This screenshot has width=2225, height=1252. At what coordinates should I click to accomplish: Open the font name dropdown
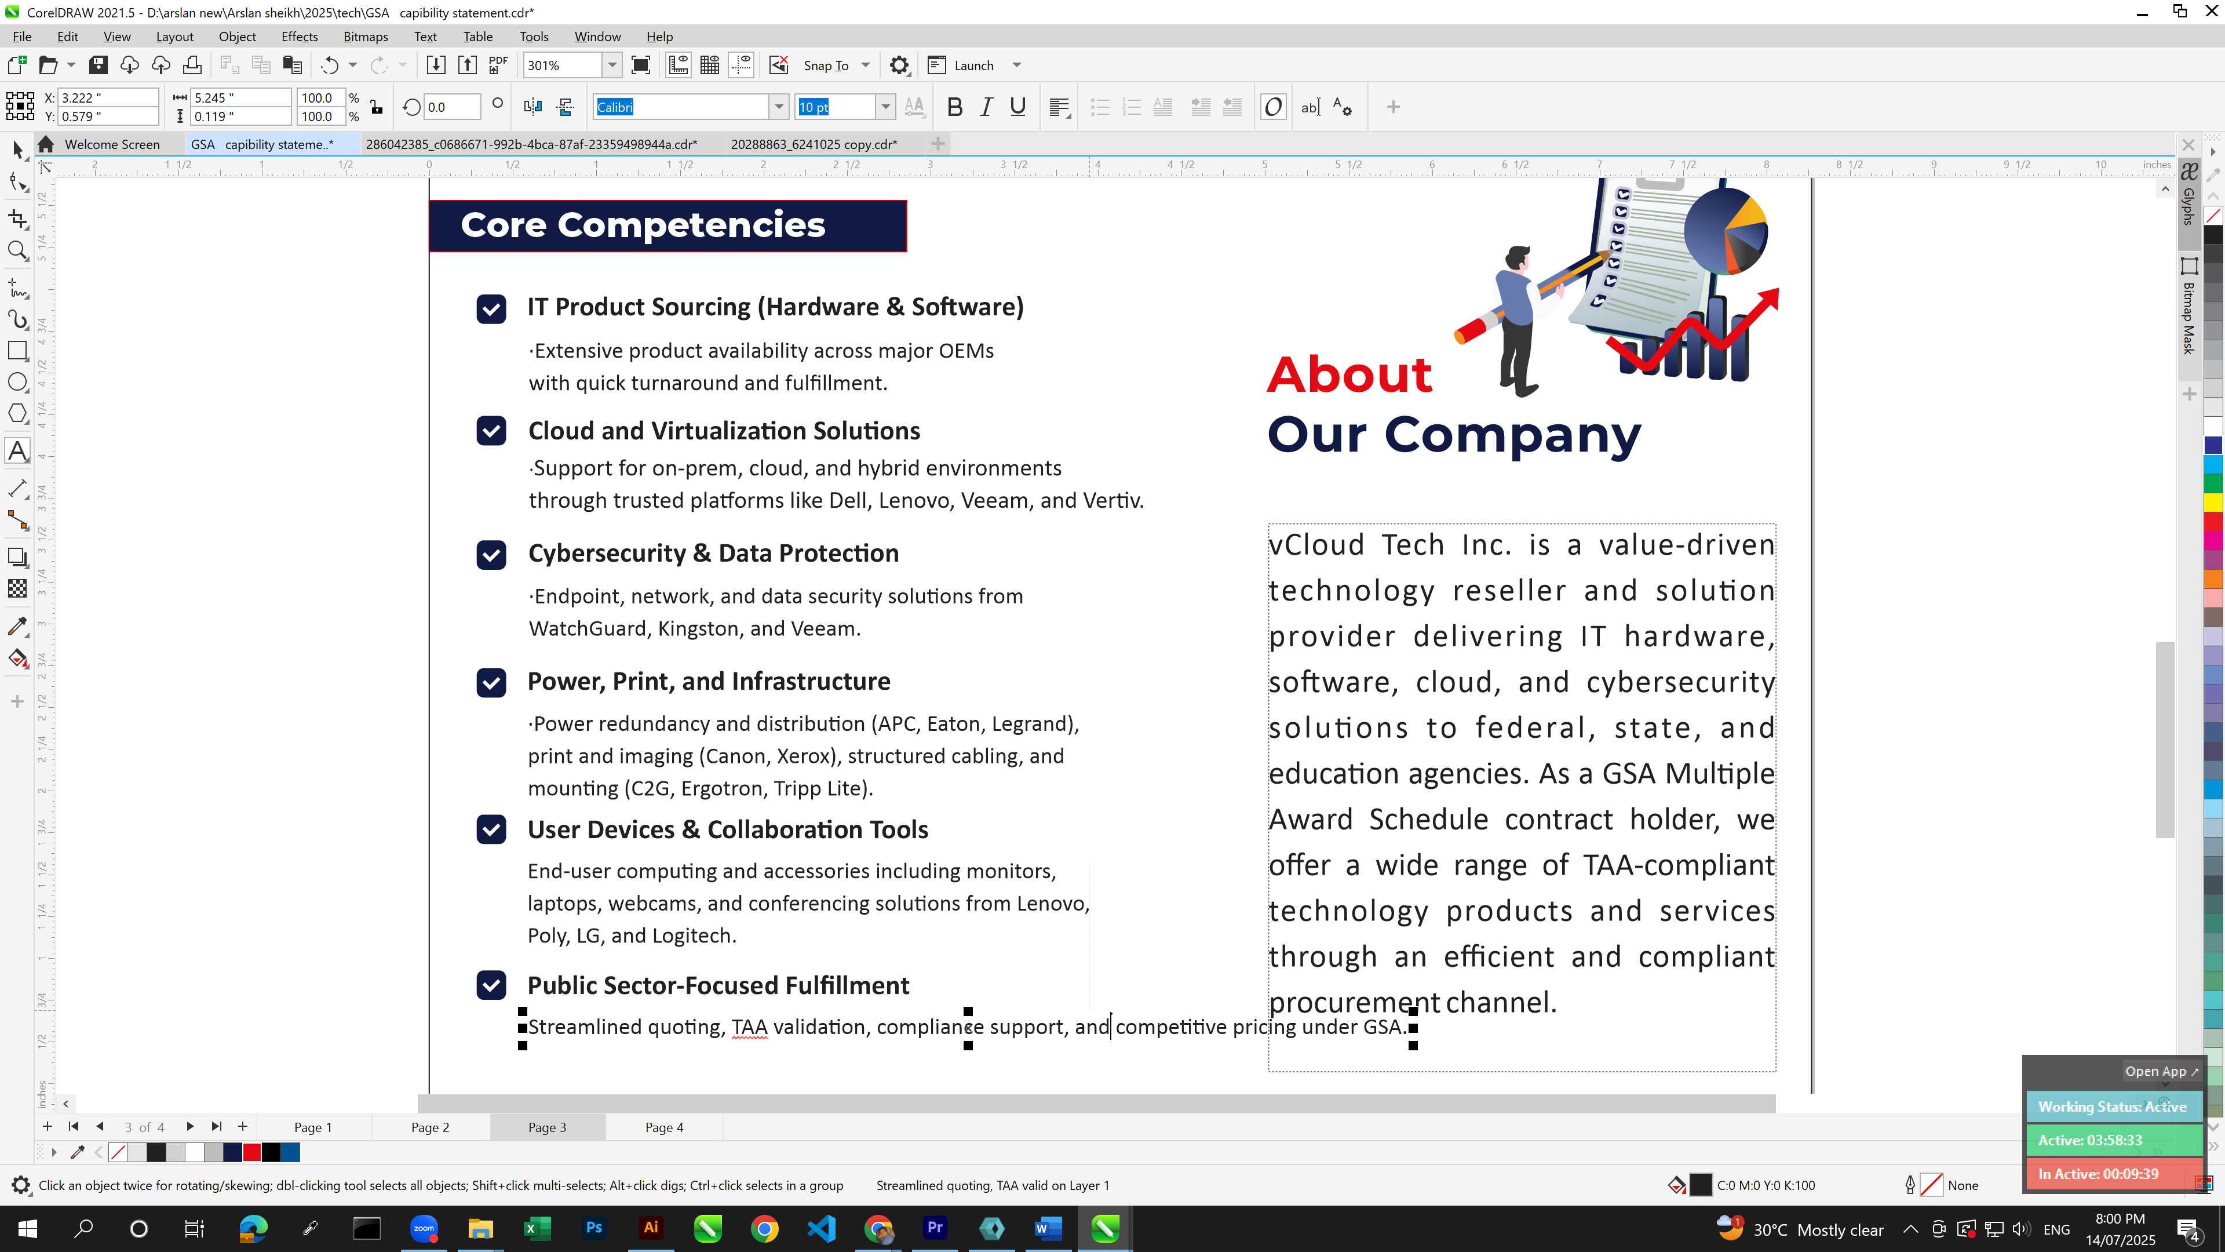[x=778, y=107]
